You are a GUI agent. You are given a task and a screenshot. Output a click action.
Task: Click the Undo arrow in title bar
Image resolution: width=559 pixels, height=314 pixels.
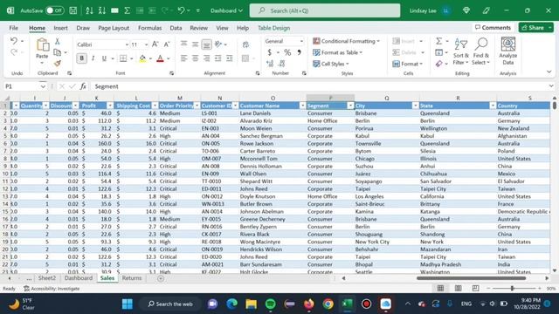(181, 10)
